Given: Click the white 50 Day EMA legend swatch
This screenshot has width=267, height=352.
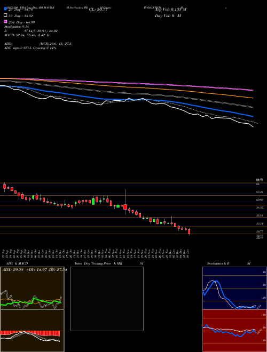Looking at the screenshot, I should [5, 15].
